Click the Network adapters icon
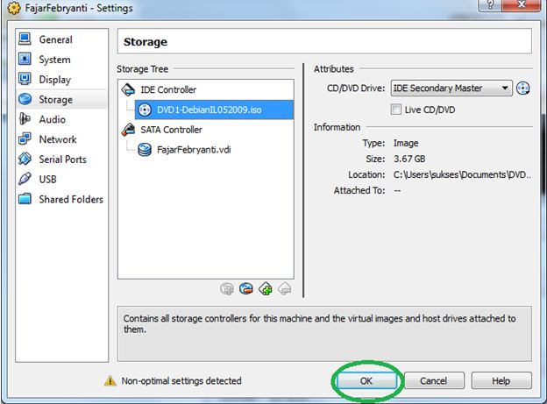 pos(25,138)
